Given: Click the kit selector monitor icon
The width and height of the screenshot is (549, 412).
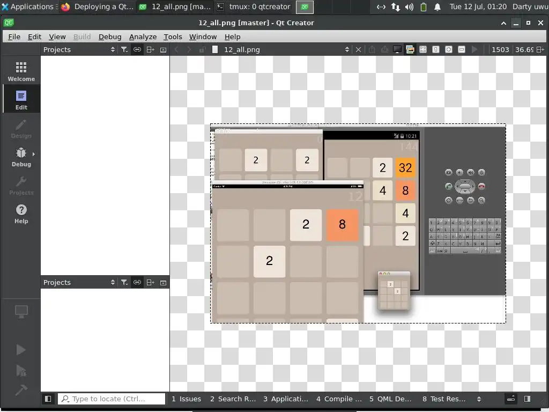Looking at the screenshot, I should click(21, 312).
